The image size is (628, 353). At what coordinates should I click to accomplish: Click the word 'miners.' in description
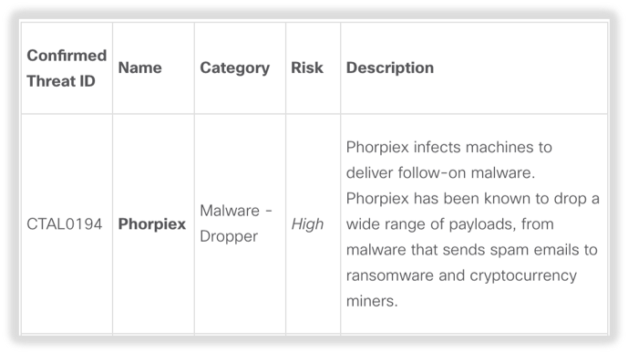372,301
